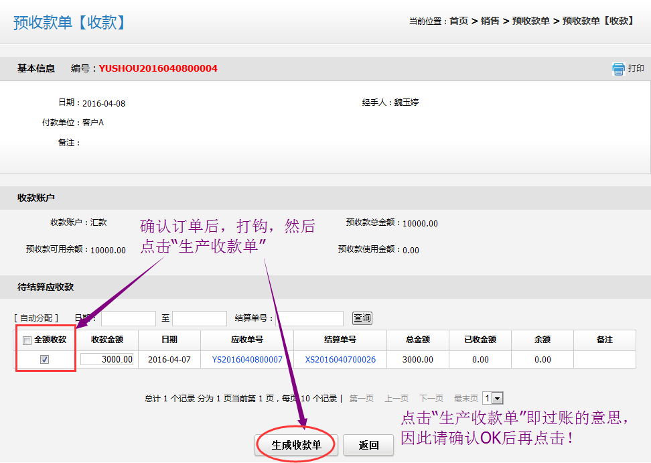Open receivable order YS2016040800007
Viewport: 651px width, 463px height.
(247, 360)
